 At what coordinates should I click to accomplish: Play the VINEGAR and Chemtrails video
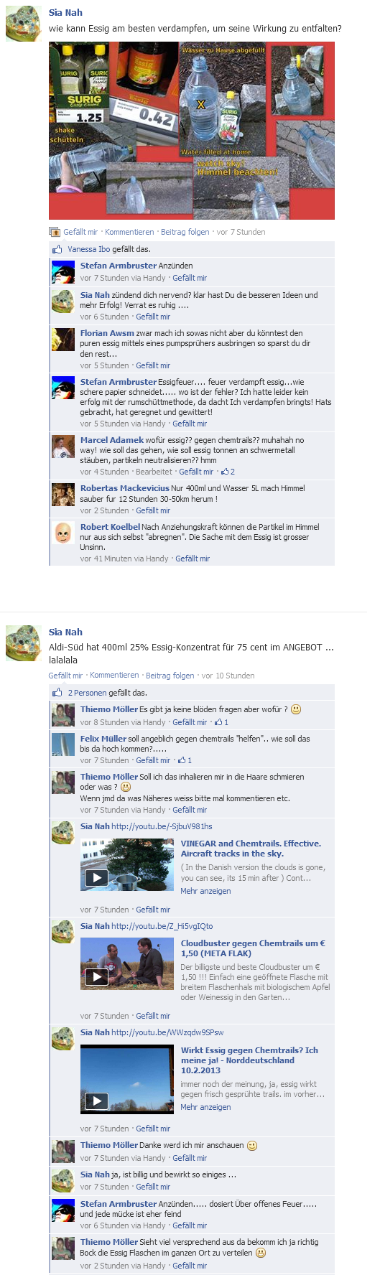(96, 877)
